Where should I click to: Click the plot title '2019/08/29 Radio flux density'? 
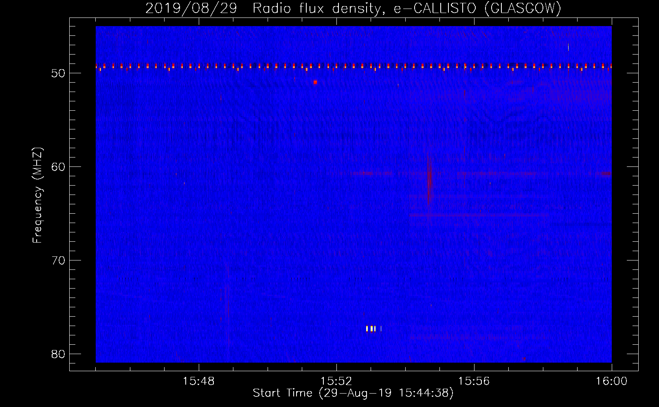pos(353,8)
